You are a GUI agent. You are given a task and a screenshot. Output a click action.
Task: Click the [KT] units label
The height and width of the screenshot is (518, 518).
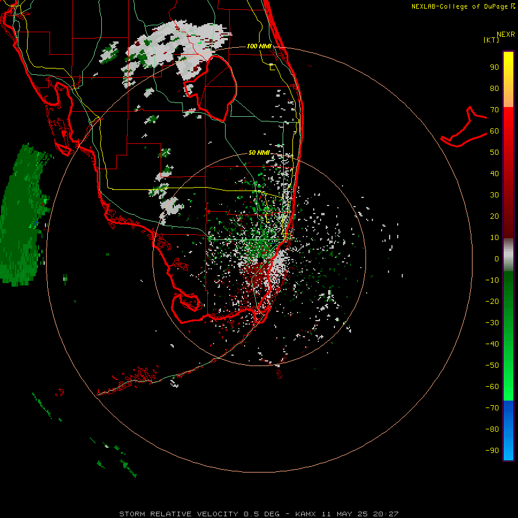[492, 40]
